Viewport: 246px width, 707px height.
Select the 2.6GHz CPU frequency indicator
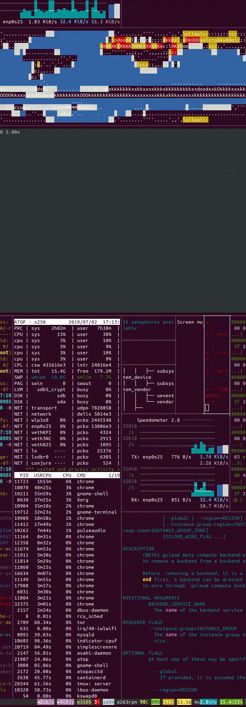tap(208, 702)
